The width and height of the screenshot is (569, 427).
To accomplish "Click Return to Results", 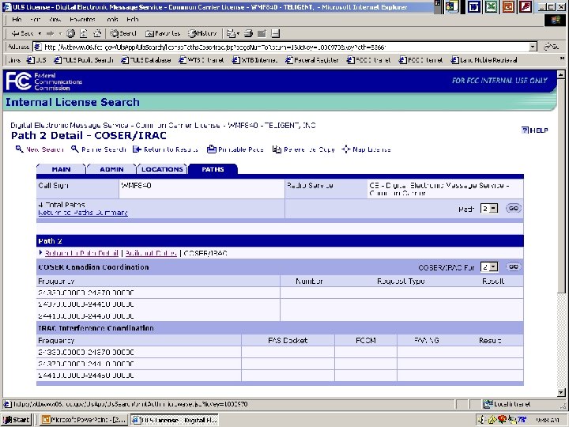I will [x=165, y=149].
